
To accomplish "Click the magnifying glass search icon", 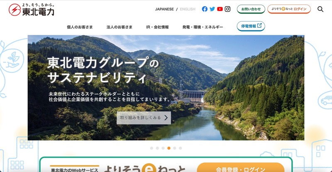I will [x=320, y=9].
